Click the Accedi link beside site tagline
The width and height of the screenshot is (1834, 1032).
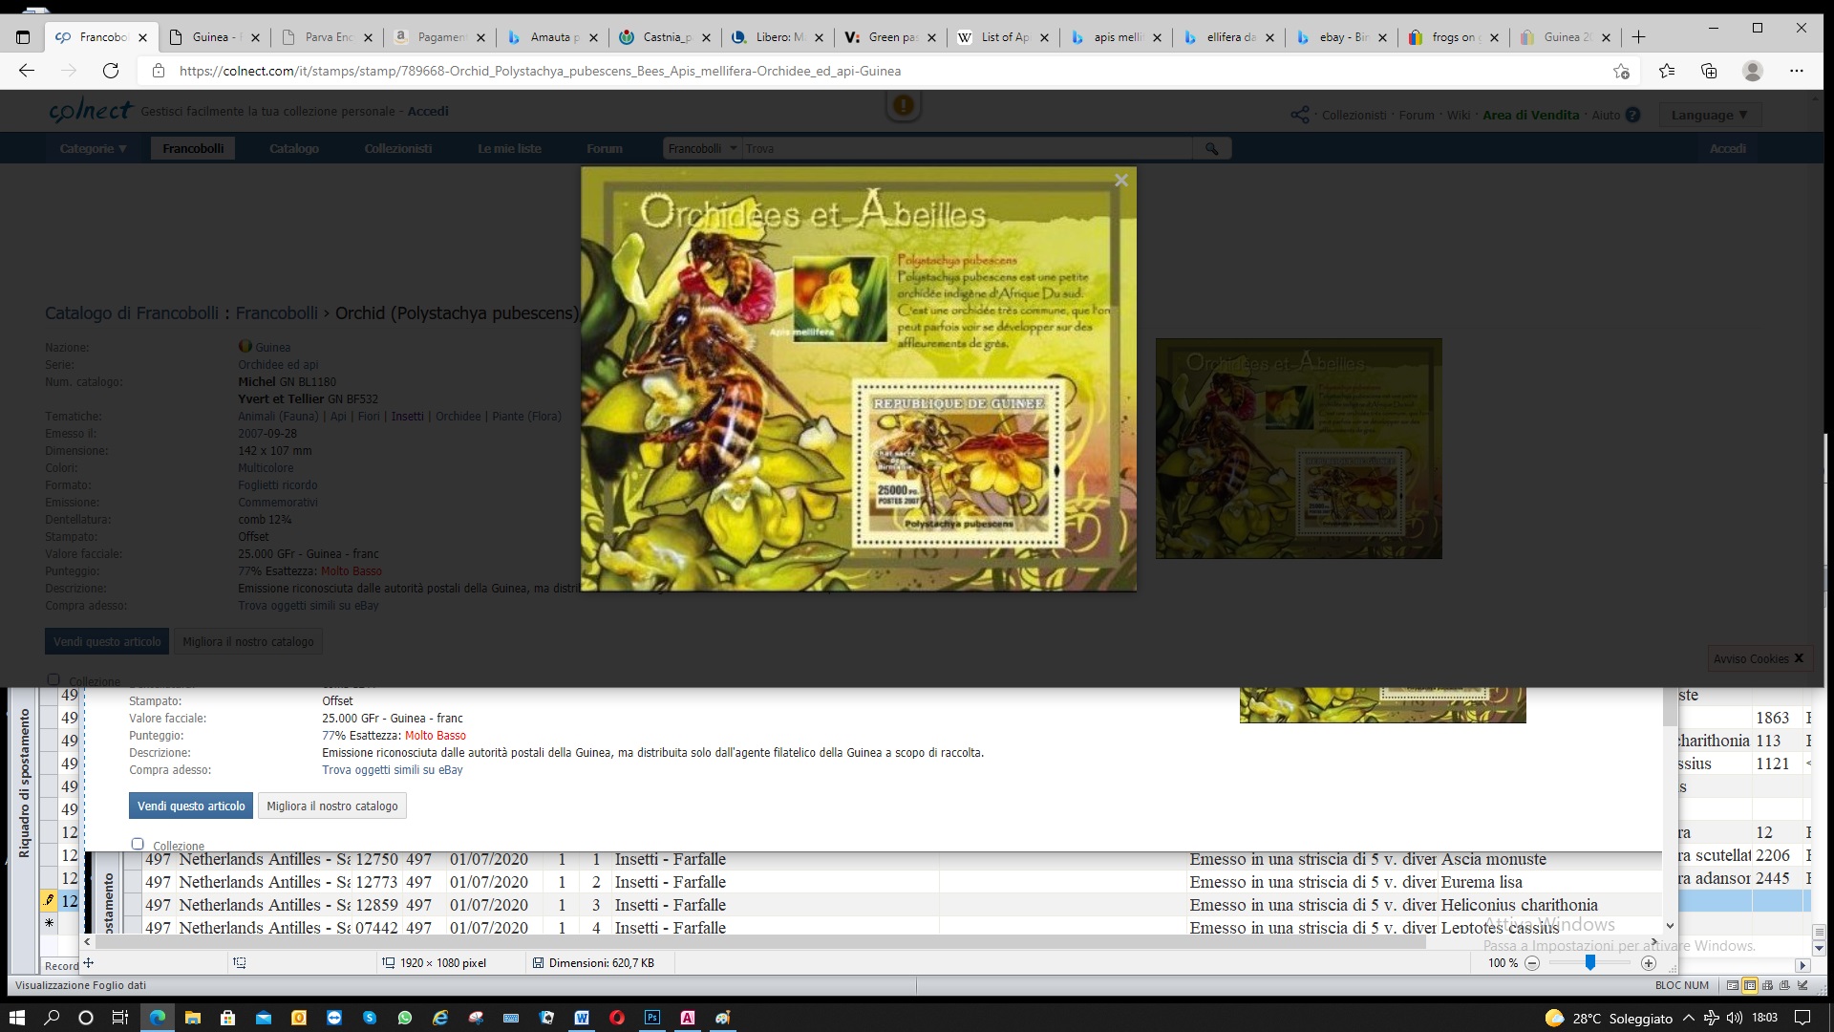click(428, 112)
